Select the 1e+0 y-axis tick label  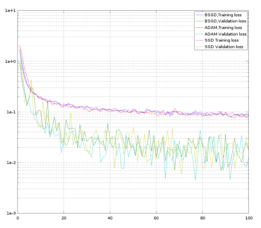point(10,62)
